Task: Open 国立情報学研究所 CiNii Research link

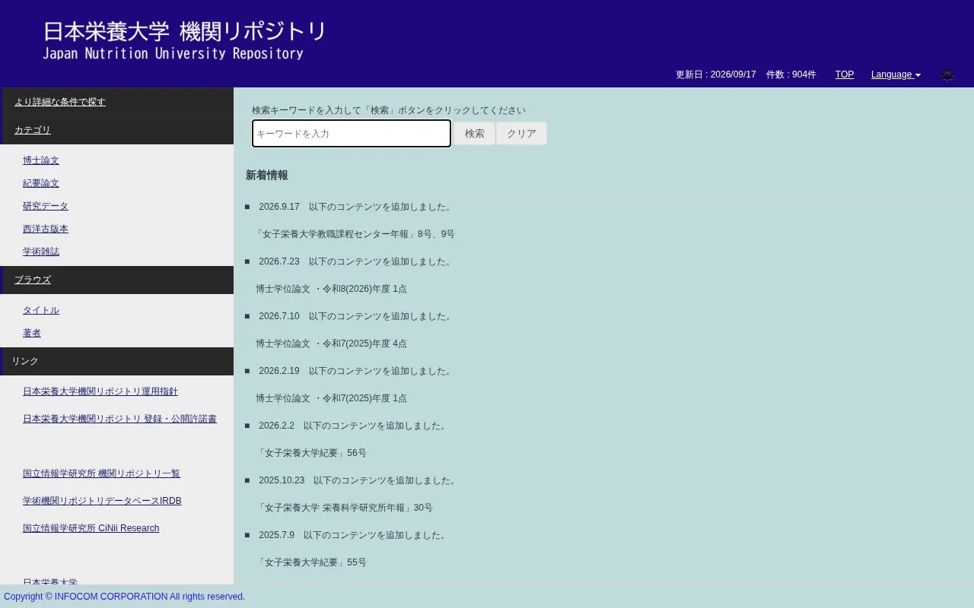Action: coord(91,528)
